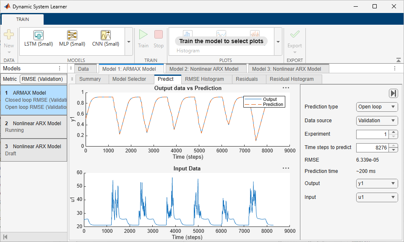
Task: Decrease Time steps to predict down arrow
Action: (393, 150)
